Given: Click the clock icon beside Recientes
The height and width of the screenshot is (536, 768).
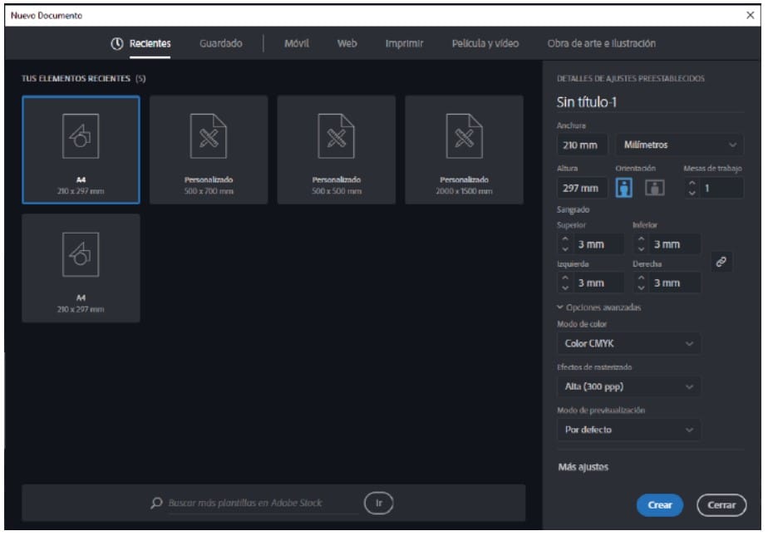Looking at the screenshot, I should point(117,44).
